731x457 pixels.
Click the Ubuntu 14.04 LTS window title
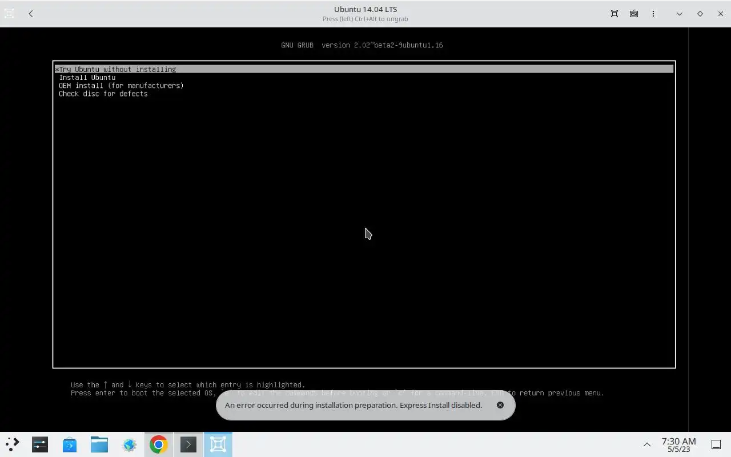point(365,9)
